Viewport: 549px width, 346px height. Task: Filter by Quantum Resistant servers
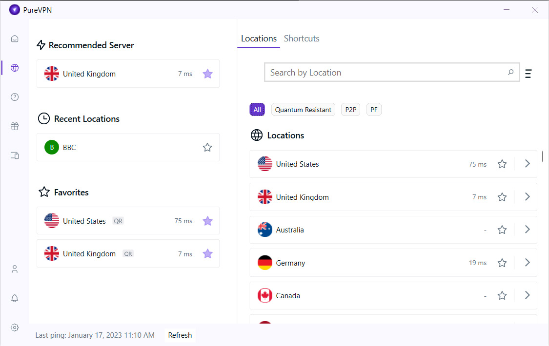303,110
